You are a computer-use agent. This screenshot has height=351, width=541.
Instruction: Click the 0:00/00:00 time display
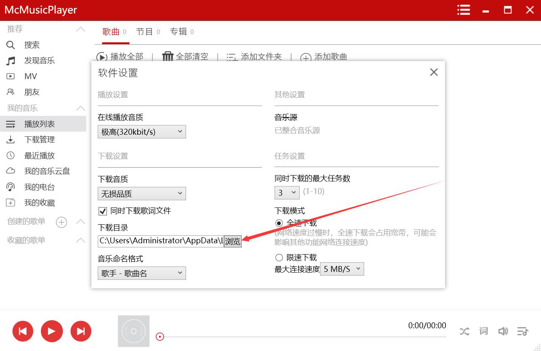point(427,325)
